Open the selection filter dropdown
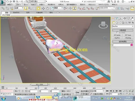 tap(19, 8)
